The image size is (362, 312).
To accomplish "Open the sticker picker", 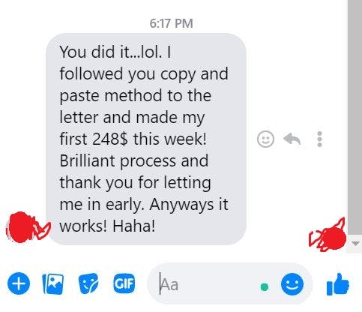I will [x=88, y=283].
